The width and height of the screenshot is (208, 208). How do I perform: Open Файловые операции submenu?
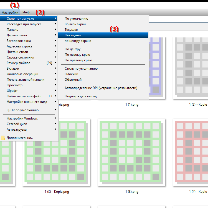[29, 74]
